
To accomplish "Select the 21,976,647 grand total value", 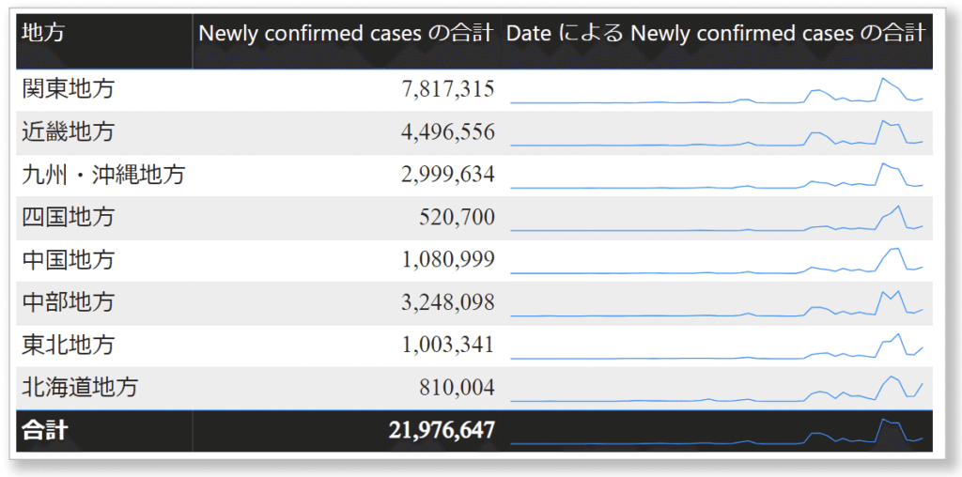I will pyautogui.click(x=441, y=431).
